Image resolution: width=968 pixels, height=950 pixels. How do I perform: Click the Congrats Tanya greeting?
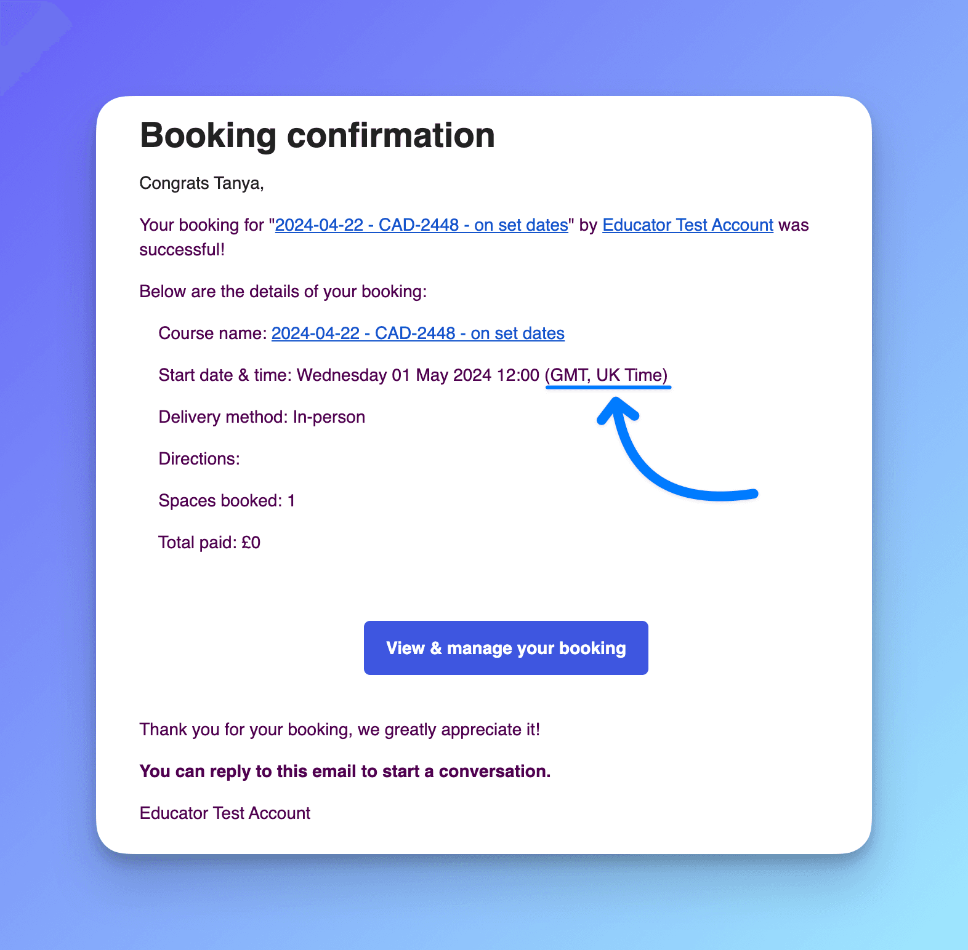tap(202, 183)
